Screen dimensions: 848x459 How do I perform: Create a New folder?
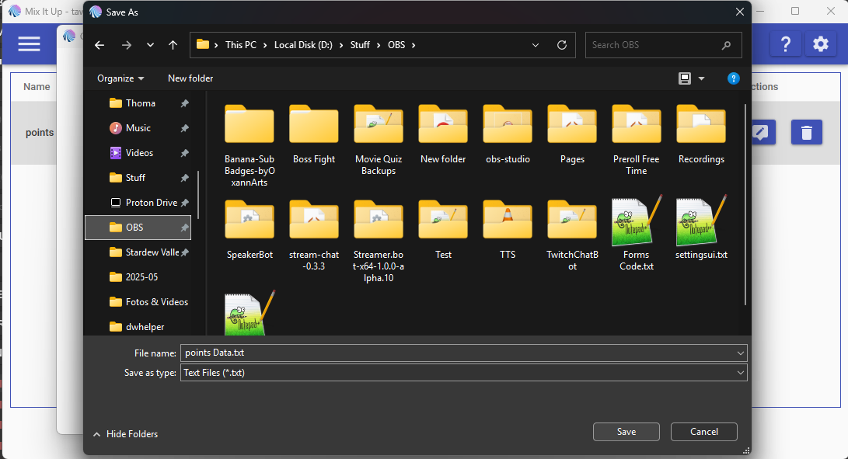190,78
